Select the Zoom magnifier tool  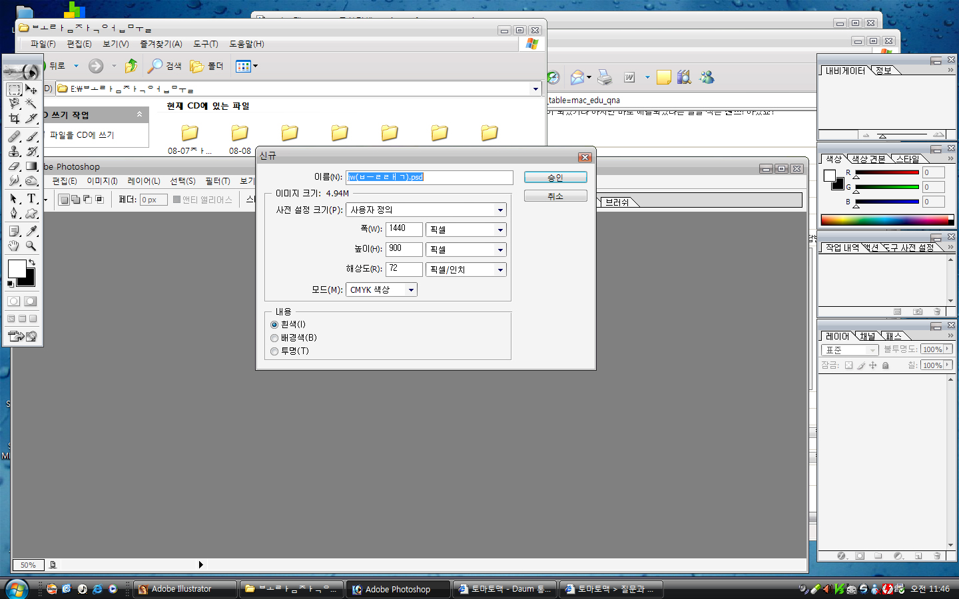coord(31,246)
